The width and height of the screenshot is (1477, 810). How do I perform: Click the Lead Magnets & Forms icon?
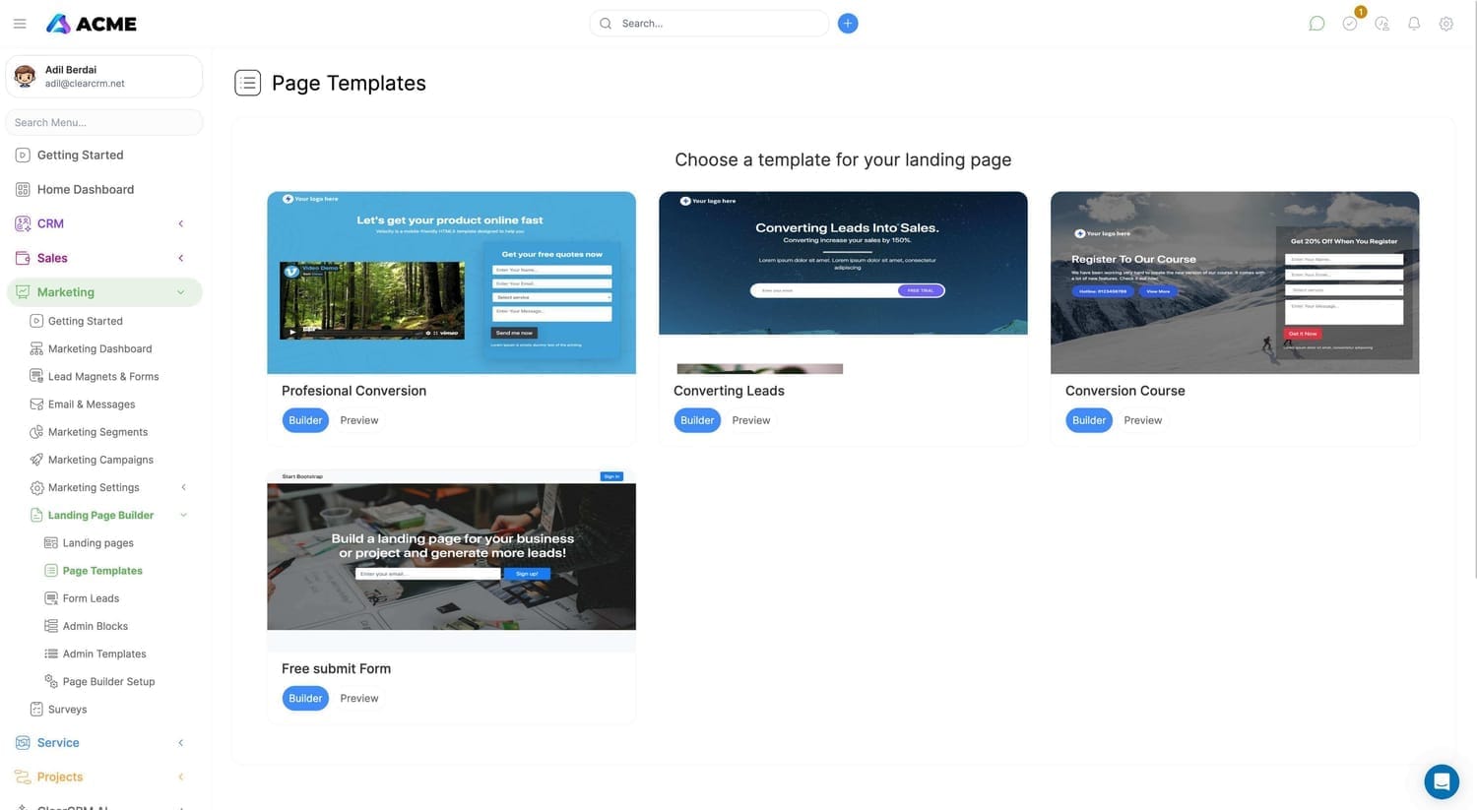[36, 376]
